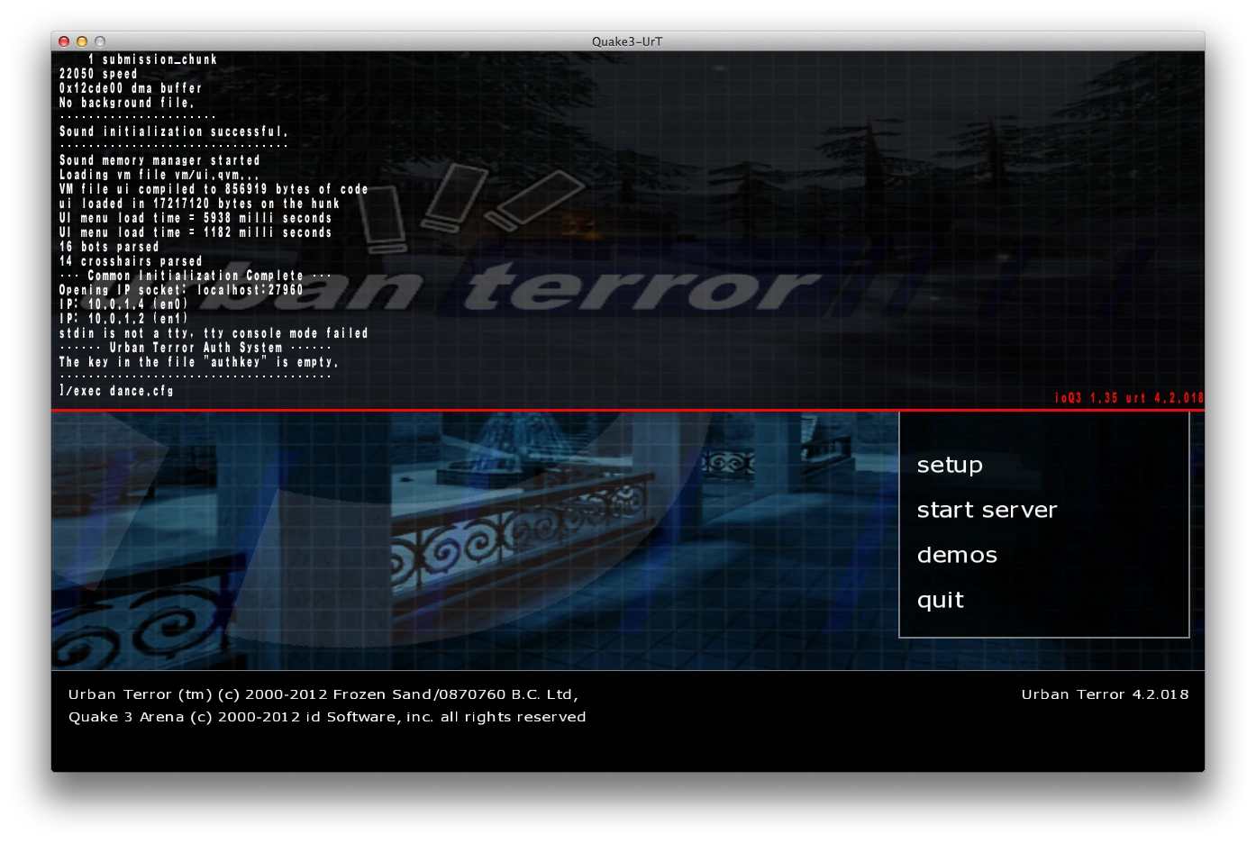Viewport: 1256px width, 843px height.
Task: Open the demos menu entry
Action: pos(957,555)
